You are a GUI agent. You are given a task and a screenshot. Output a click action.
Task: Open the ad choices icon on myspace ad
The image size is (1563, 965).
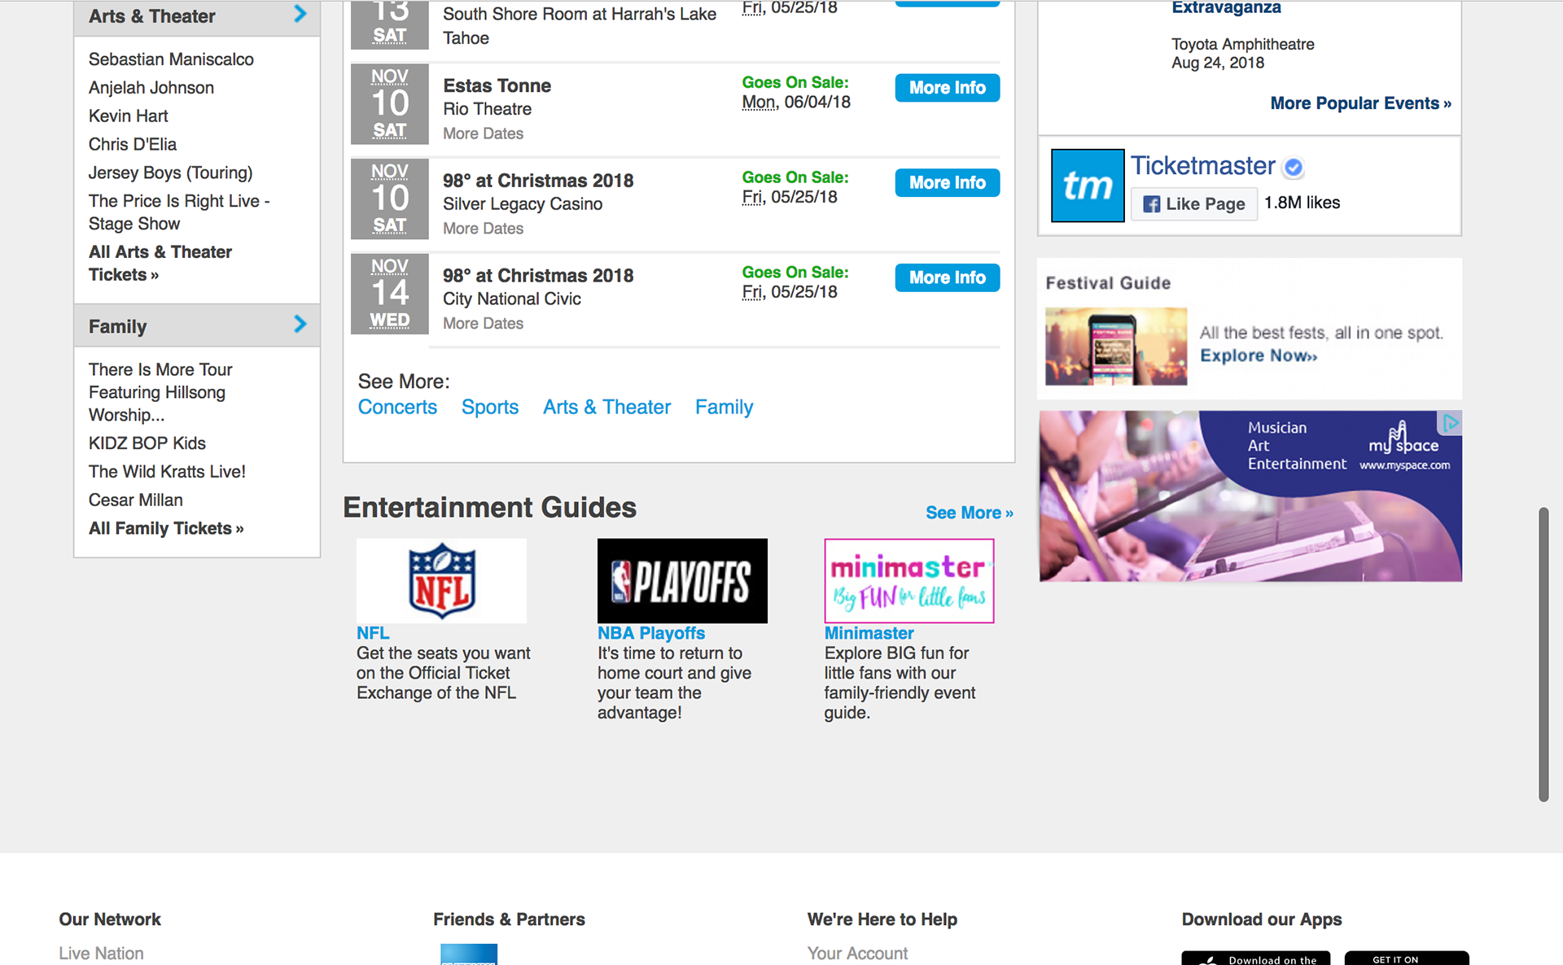(x=1451, y=422)
